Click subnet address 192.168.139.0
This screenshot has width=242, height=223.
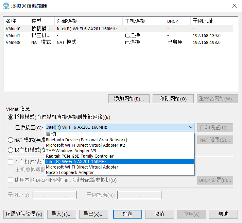click(207, 35)
